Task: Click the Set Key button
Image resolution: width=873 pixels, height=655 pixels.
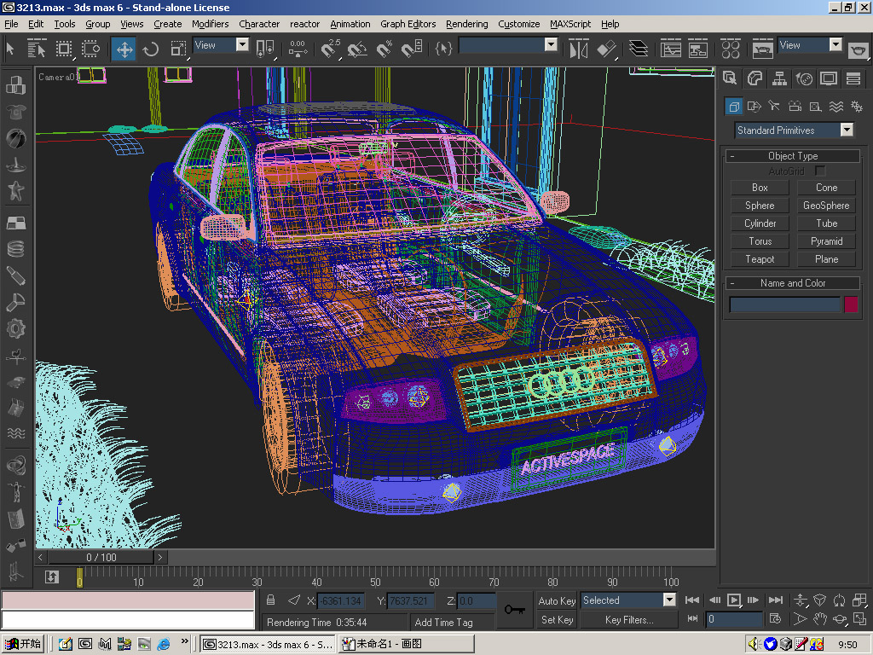Action: pos(557,620)
